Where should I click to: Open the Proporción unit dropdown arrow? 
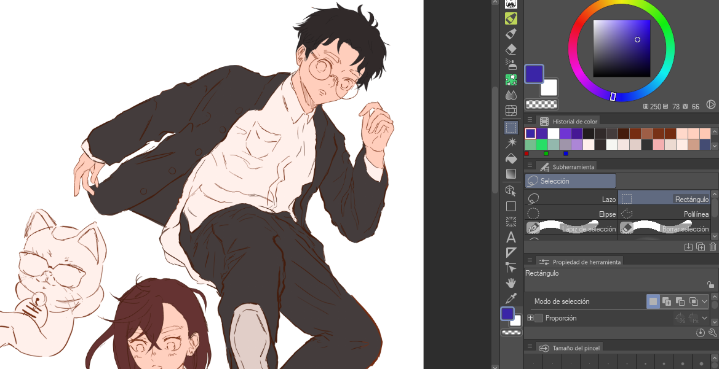705,318
